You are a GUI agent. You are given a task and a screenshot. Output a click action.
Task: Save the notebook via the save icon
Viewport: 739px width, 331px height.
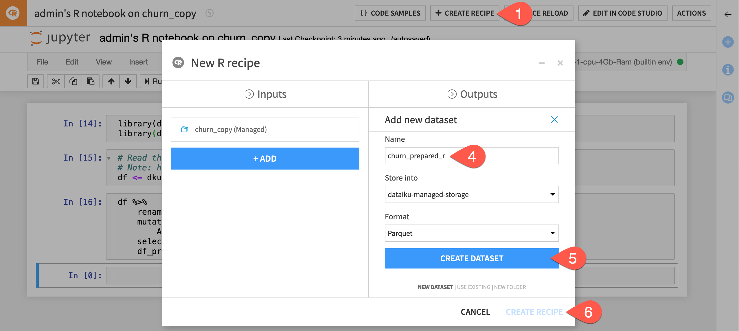point(35,81)
